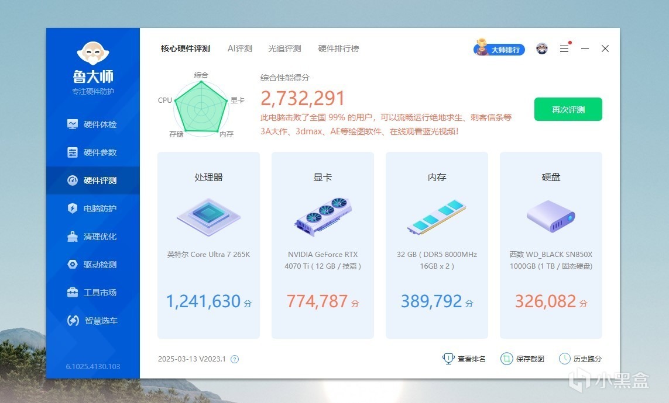The image size is (669, 403).
Task: Click the processor chip icon
Action: pyautogui.click(x=208, y=217)
